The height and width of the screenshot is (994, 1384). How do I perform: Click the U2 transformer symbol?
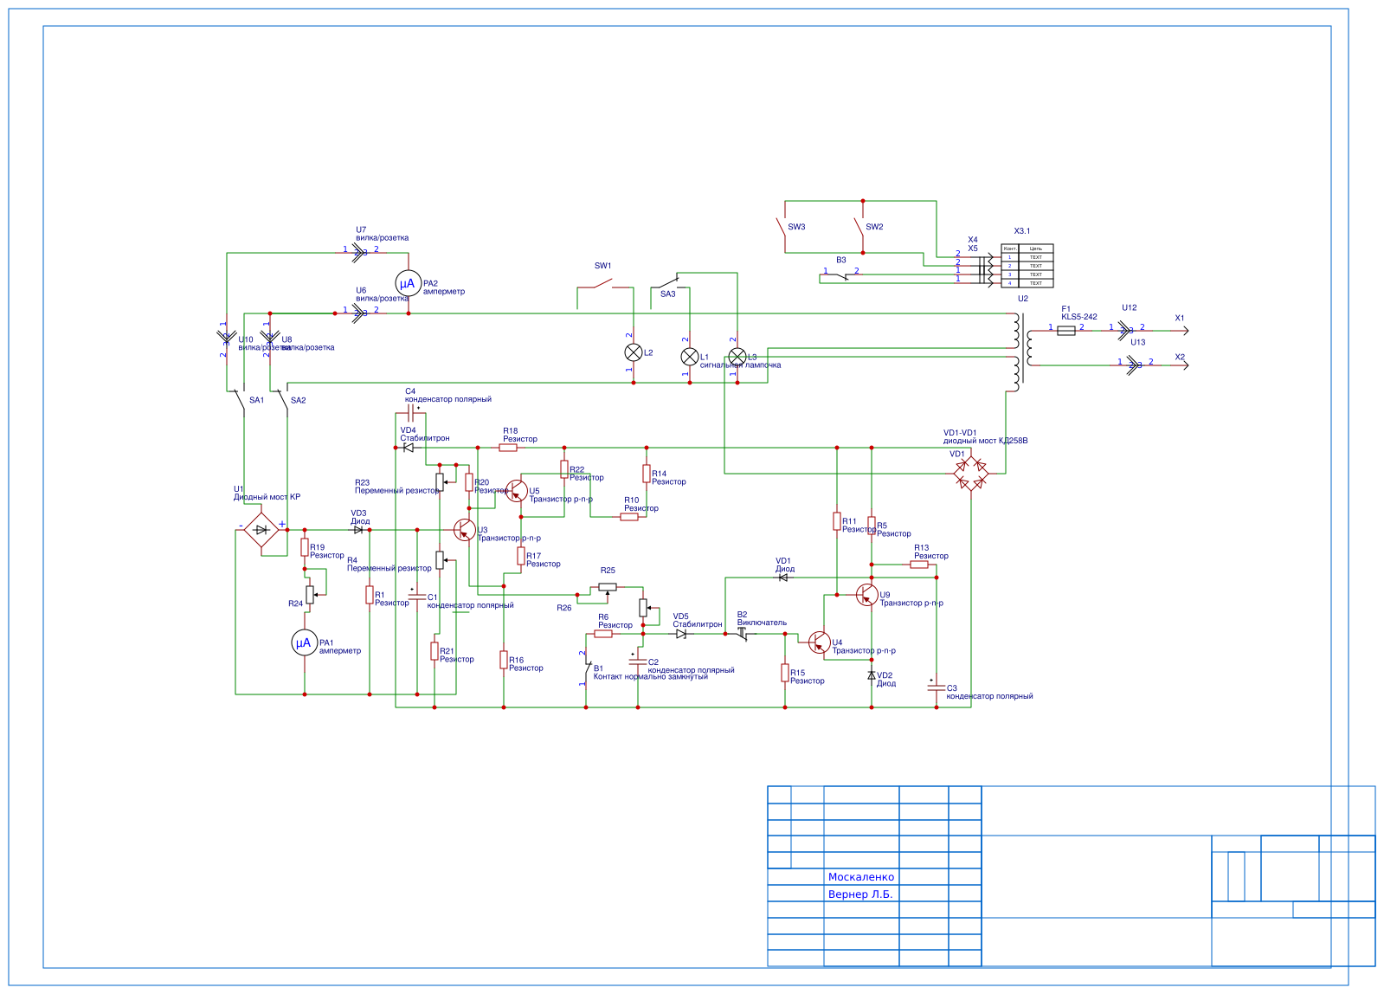pyautogui.click(x=1023, y=352)
